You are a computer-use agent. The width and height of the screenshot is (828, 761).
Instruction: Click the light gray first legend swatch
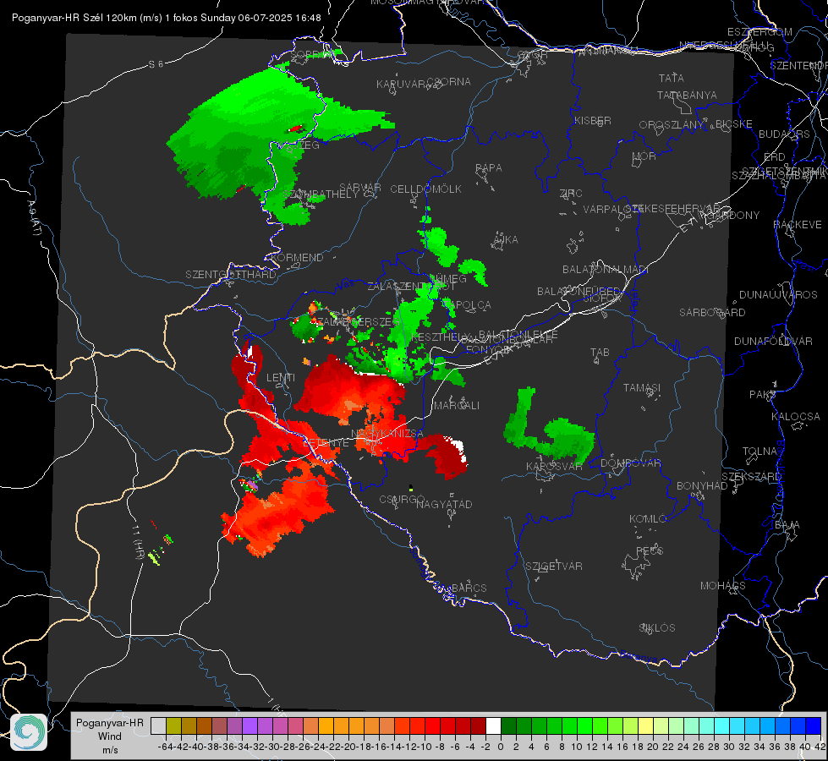point(158,725)
